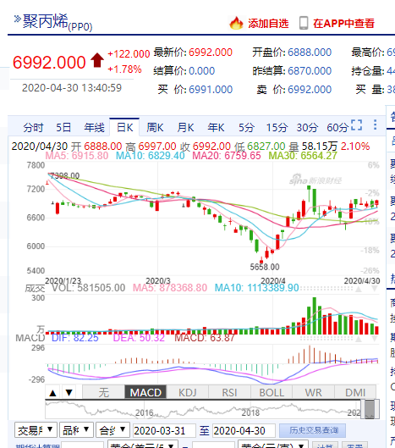Open the 合约 dropdown

[x=112, y=430]
